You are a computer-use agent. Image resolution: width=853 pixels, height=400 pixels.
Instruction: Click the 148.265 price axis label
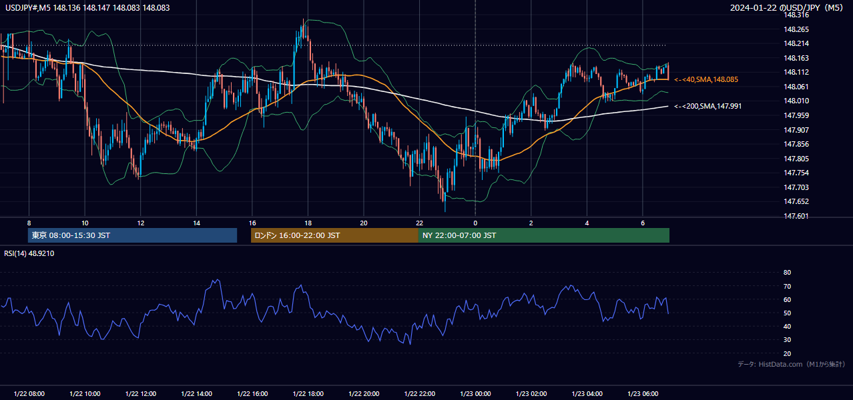tap(797, 29)
